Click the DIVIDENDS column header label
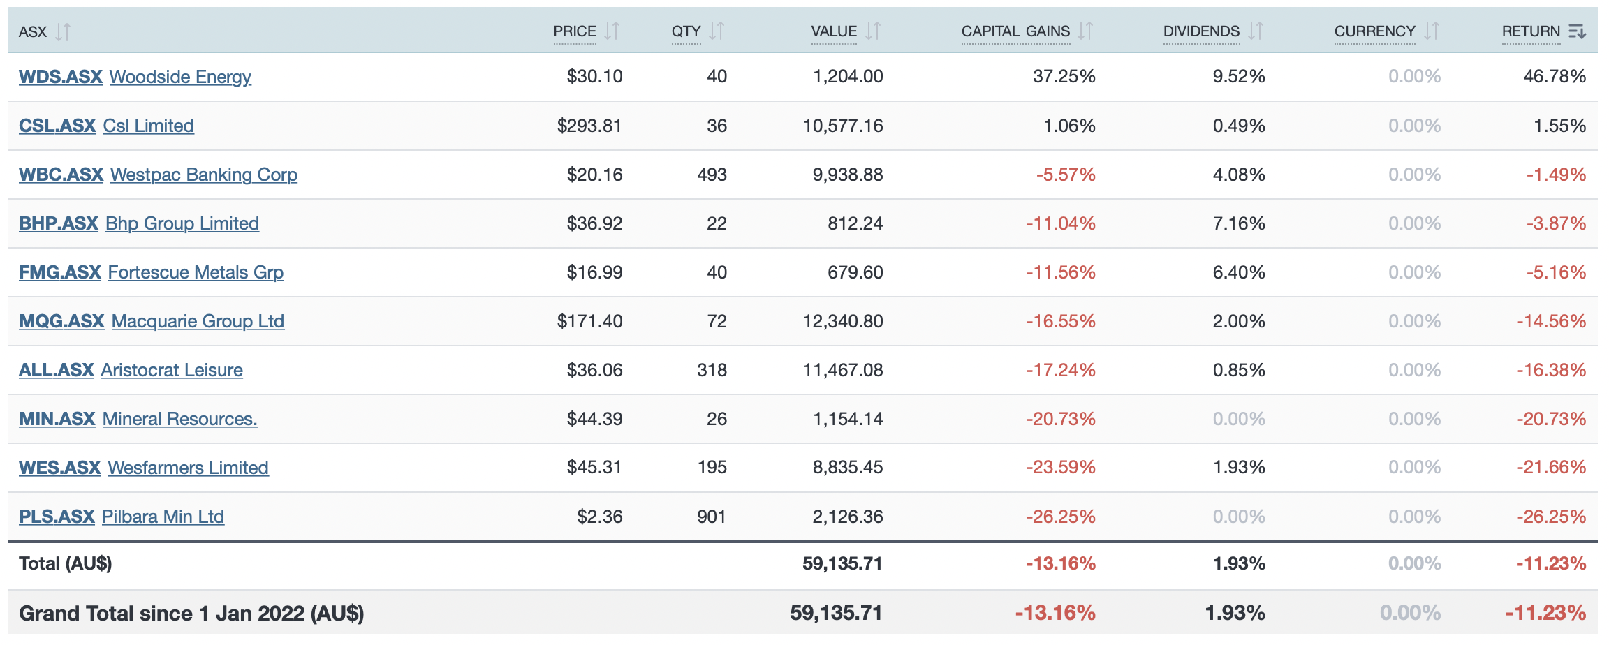Image resolution: width=1609 pixels, height=645 pixels. coord(1201,31)
